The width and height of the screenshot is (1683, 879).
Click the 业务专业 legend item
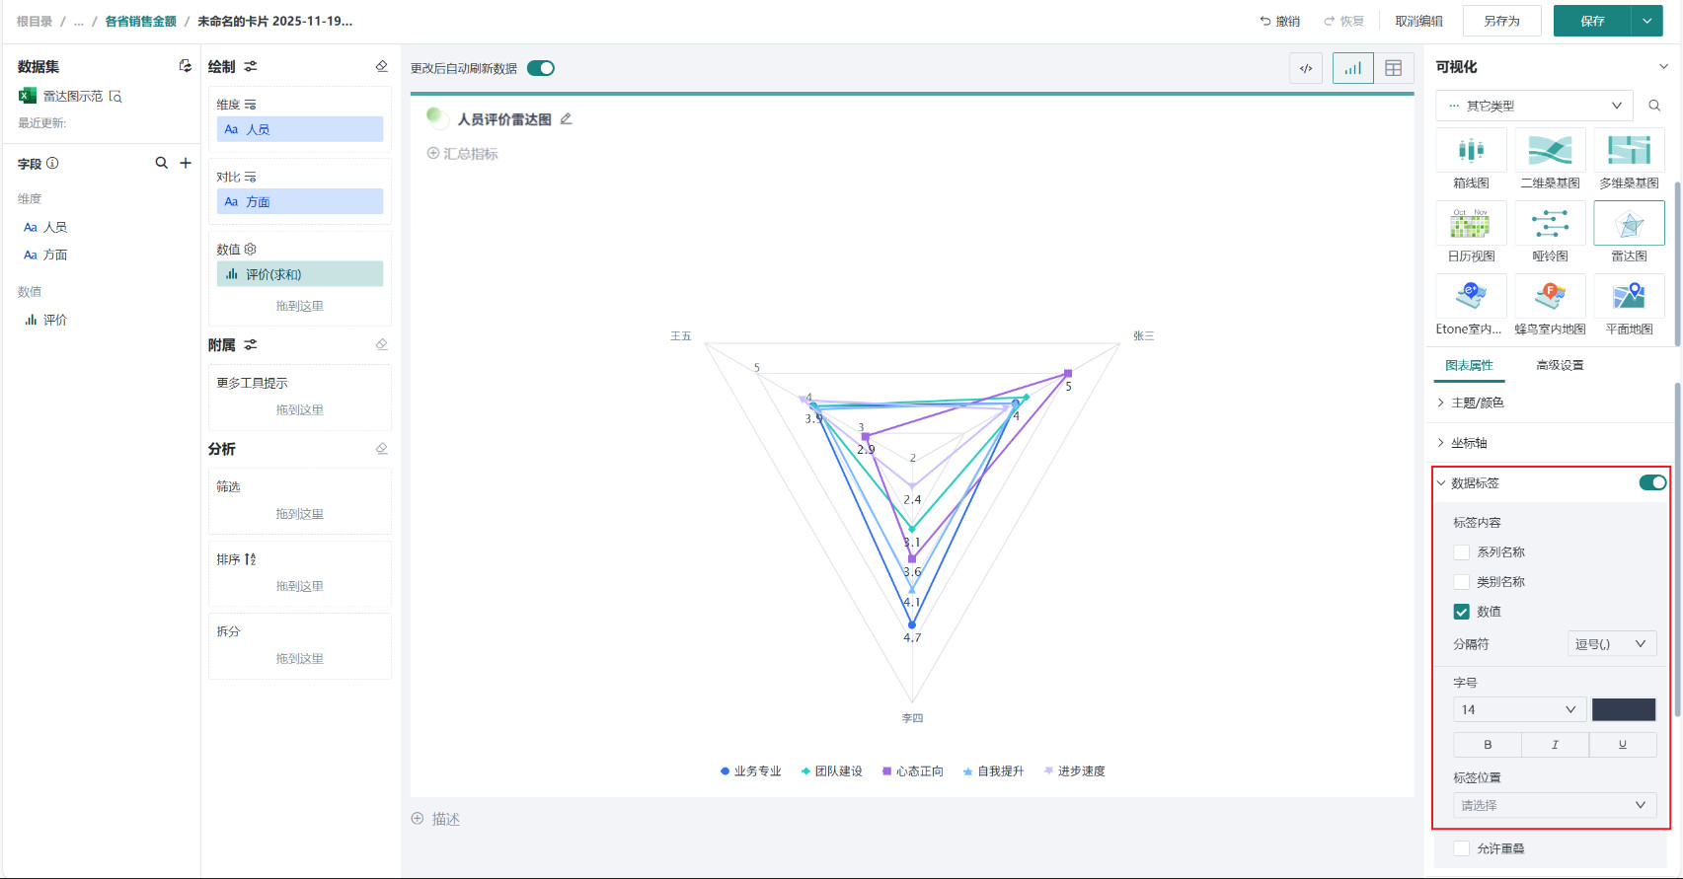[751, 771]
